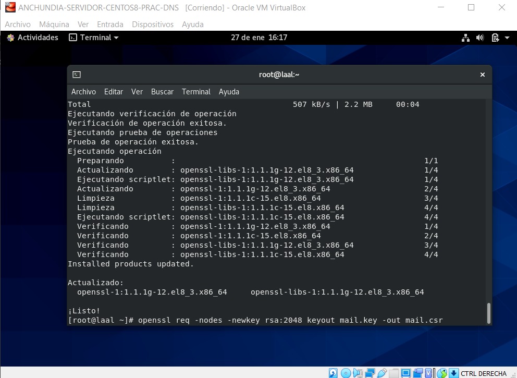Click the 'Ejecutando operación' line
Image resolution: width=517 pixels, height=378 pixels.
pyautogui.click(x=115, y=151)
